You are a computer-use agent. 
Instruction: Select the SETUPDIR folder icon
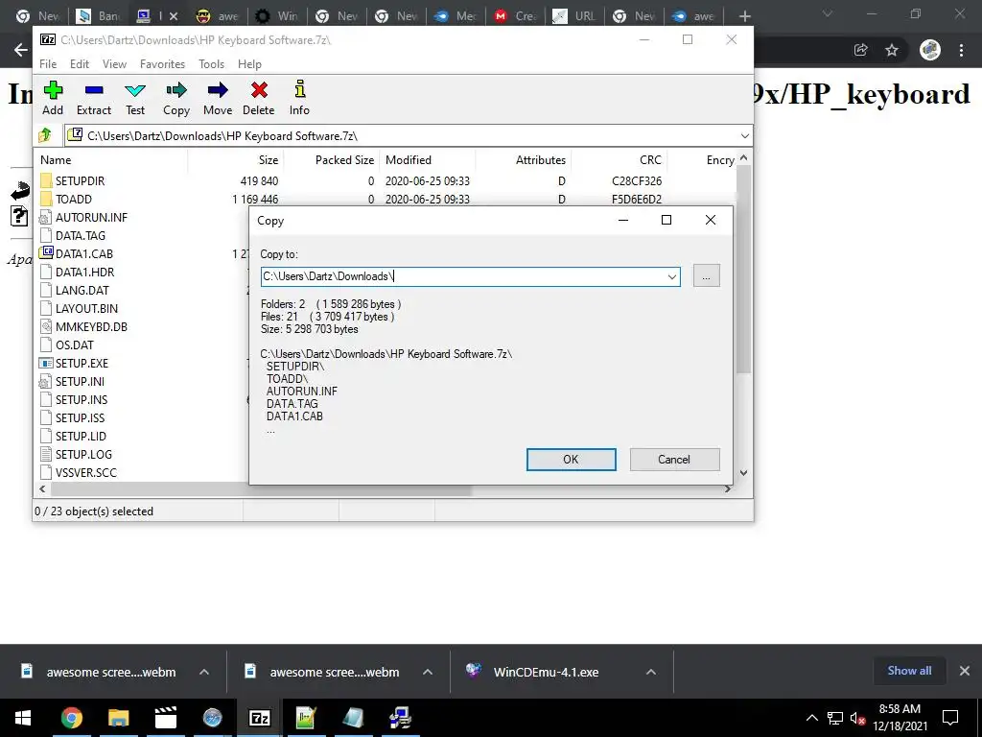(46, 181)
